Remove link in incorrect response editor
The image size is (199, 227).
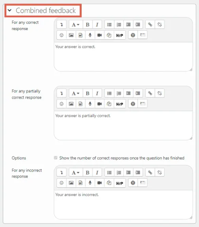[160, 173]
